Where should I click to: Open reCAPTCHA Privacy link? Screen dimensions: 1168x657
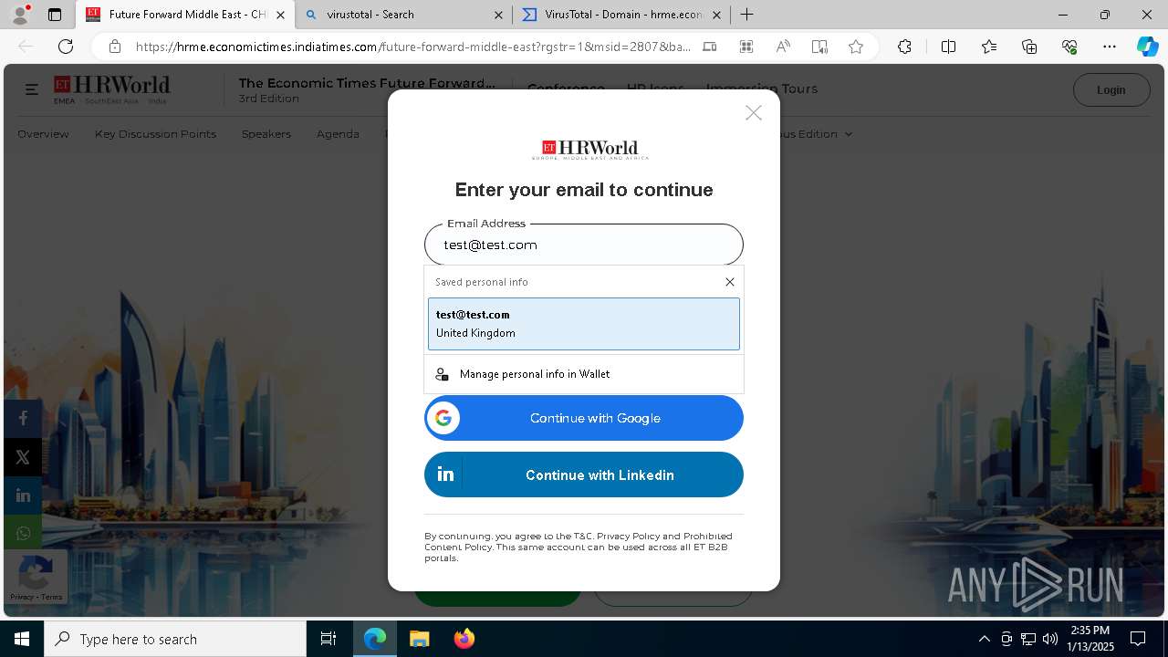22,597
